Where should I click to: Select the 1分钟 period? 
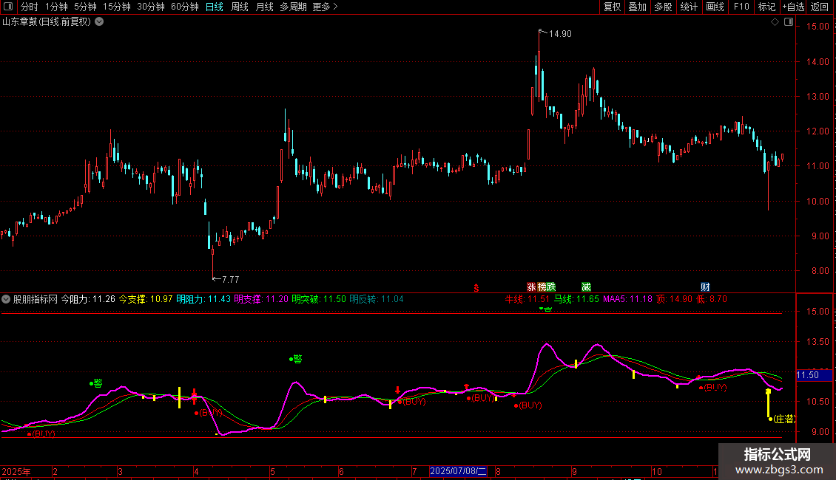point(56,7)
